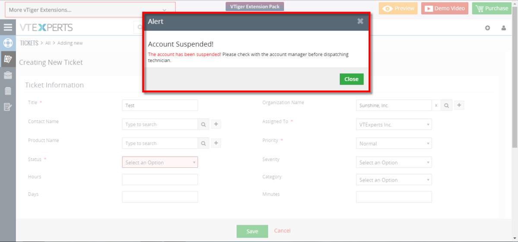Open the user profile icon

503,28
